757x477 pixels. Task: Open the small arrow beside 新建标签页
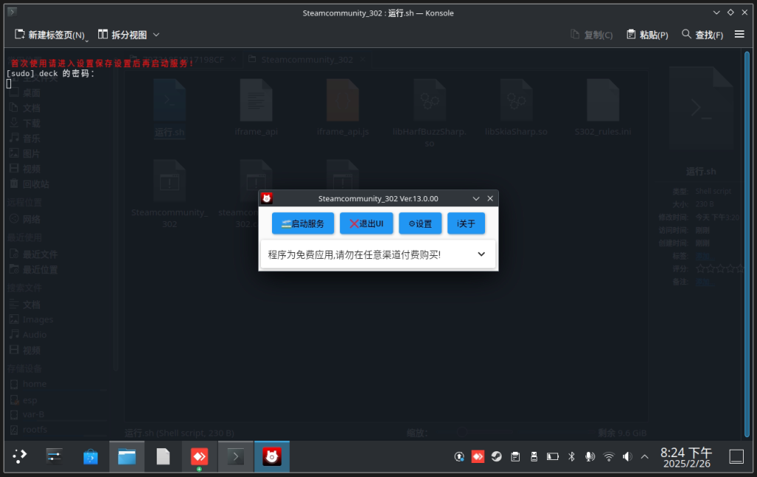tap(87, 41)
